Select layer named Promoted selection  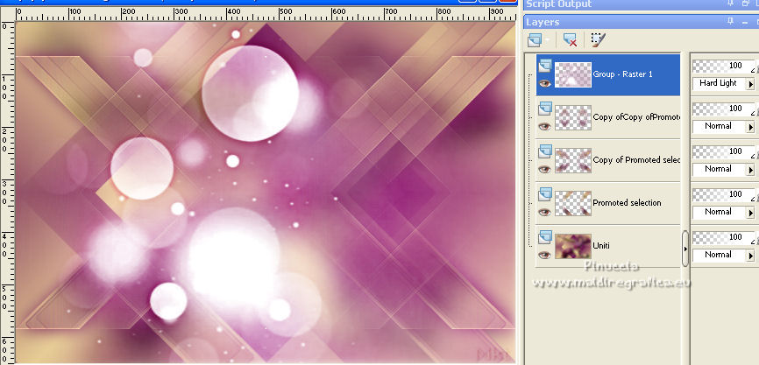tap(627, 202)
